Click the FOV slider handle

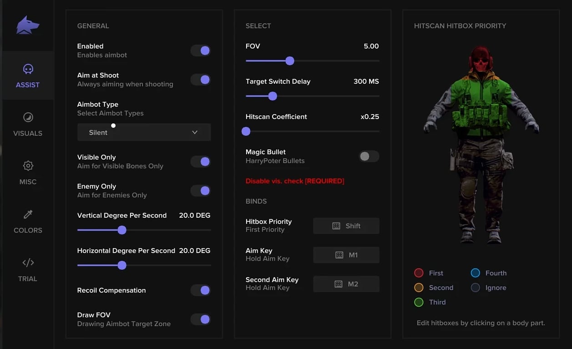[x=290, y=61]
